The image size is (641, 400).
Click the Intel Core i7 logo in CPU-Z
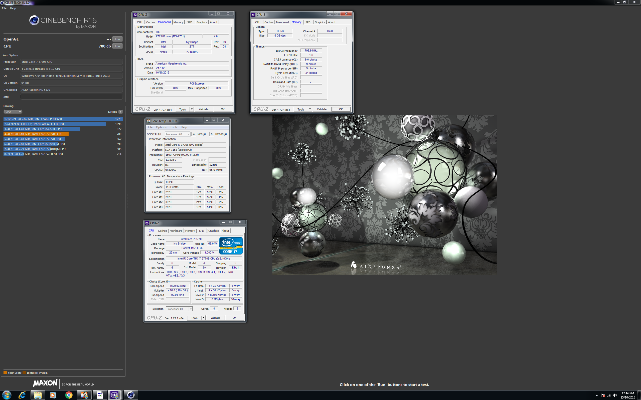(231, 246)
